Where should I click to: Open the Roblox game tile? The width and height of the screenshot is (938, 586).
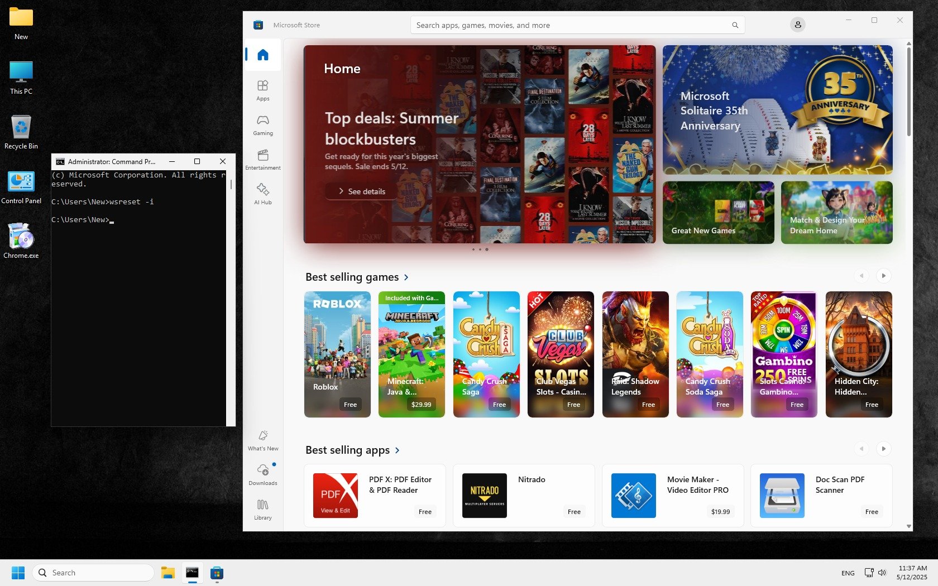[337, 354]
